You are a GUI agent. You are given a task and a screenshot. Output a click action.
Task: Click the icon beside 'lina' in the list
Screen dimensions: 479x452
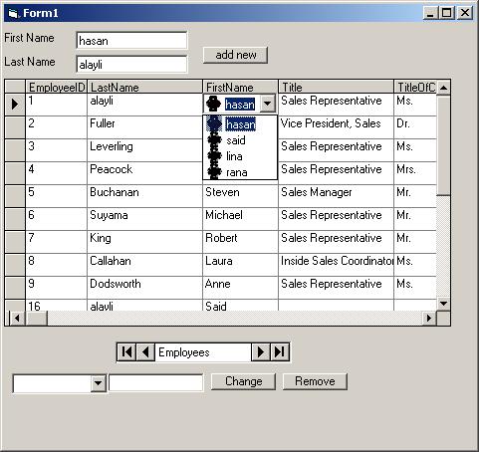click(214, 156)
